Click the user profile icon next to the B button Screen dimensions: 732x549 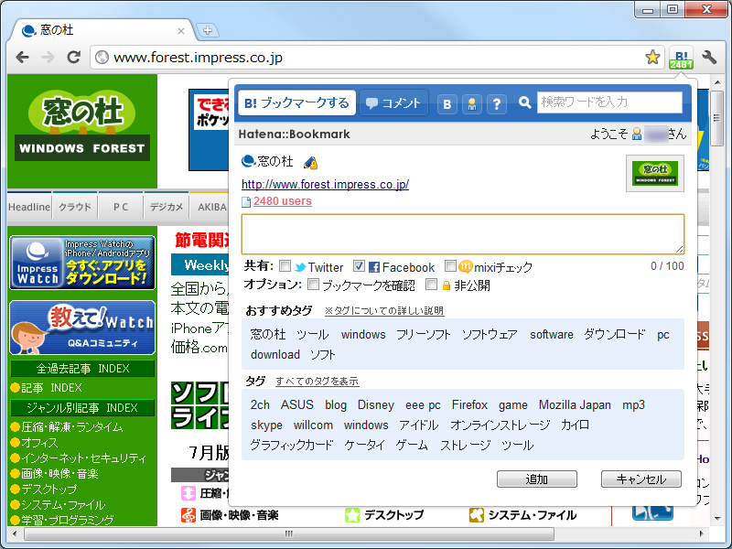pyautogui.click(x=471, y=103)
